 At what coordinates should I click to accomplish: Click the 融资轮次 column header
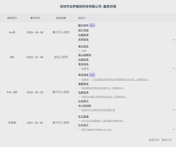(12, 18)
